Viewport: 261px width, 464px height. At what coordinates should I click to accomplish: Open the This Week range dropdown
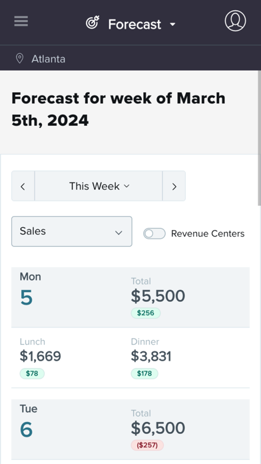99,186
